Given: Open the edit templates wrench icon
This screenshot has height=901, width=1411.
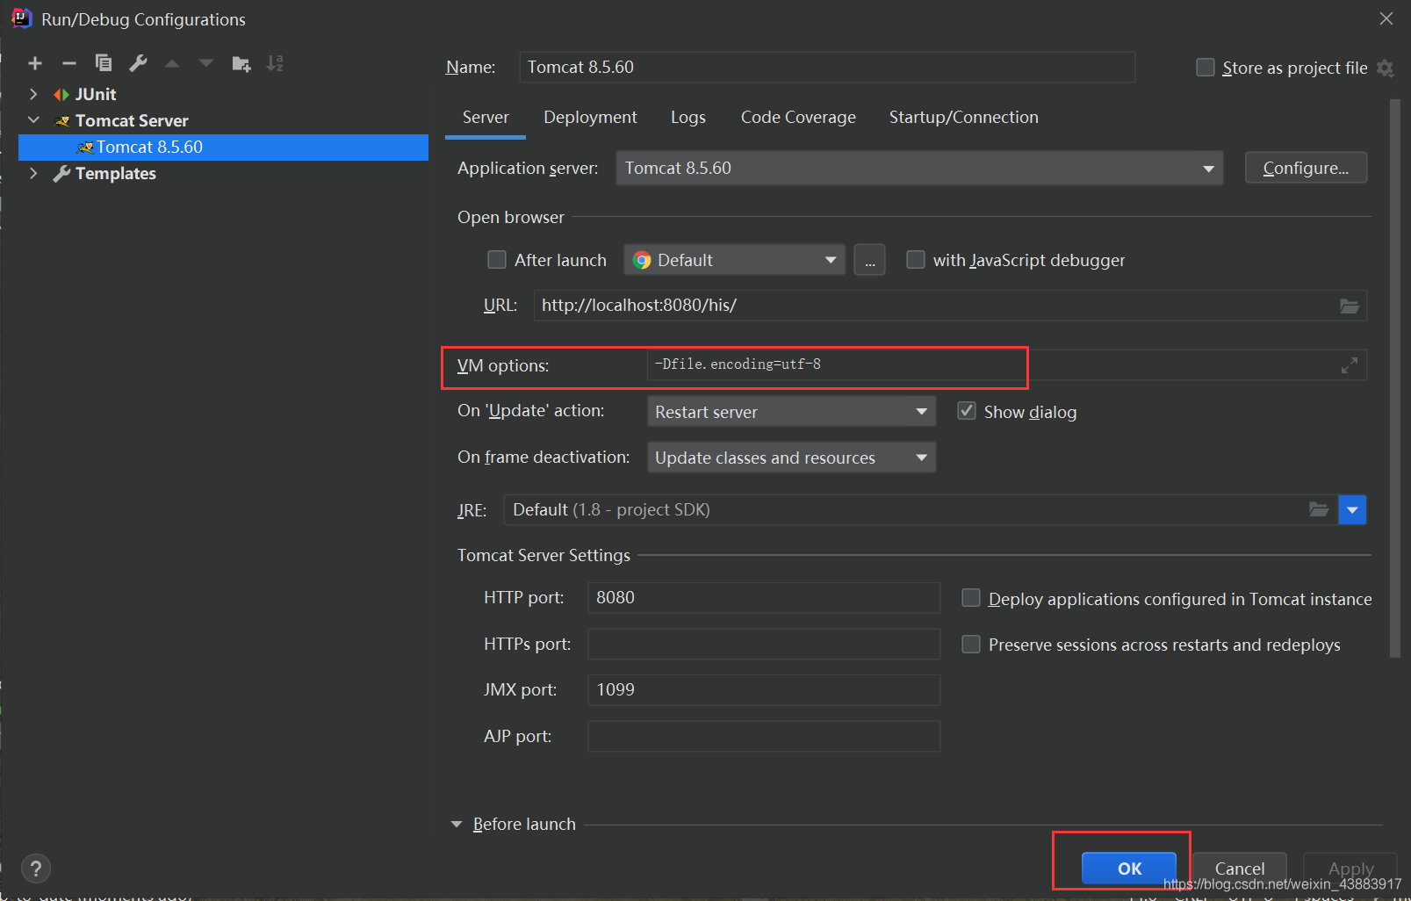Looking at the screenshot, I should [x=138, y=63].
